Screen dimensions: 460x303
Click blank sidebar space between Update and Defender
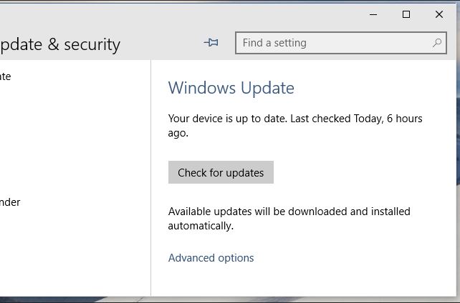[x=73, y=139]
